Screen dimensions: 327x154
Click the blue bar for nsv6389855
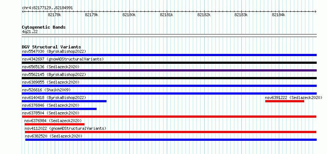[169, 86]
